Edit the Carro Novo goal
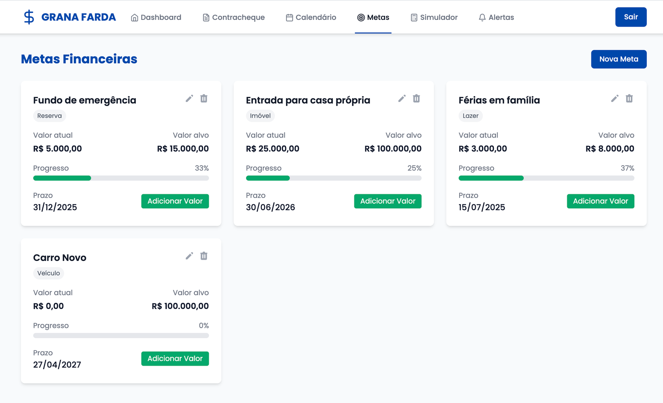663x403 pixels. click(189, 256)
